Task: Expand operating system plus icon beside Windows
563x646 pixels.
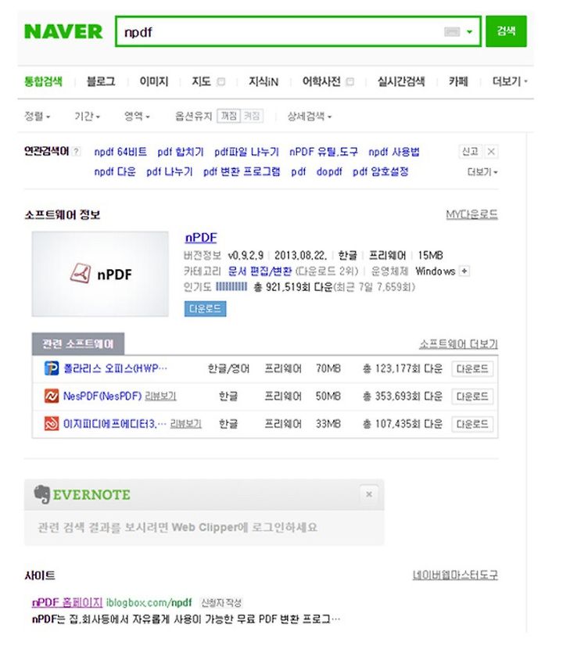Action: click(464, 271)
